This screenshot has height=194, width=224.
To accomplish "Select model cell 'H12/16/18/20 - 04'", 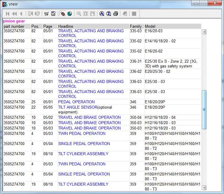I will pyautogui.click(x=160, y=117).
